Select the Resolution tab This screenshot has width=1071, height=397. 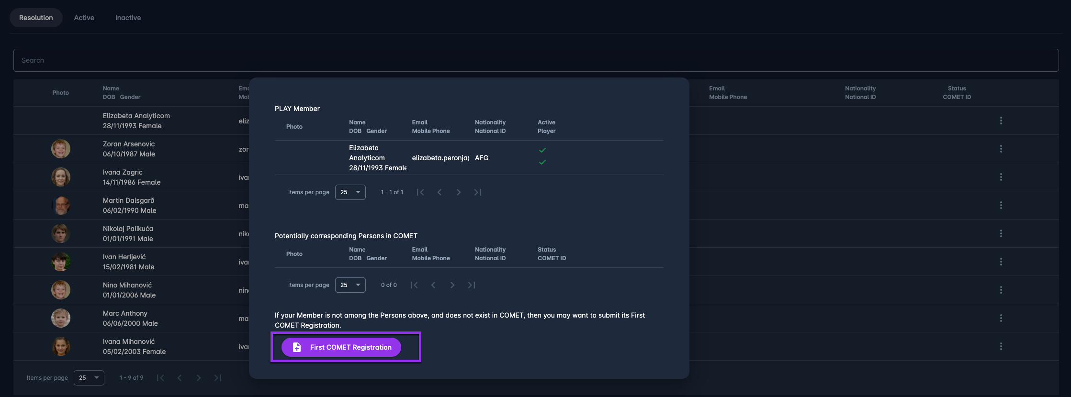coord(36,18)
